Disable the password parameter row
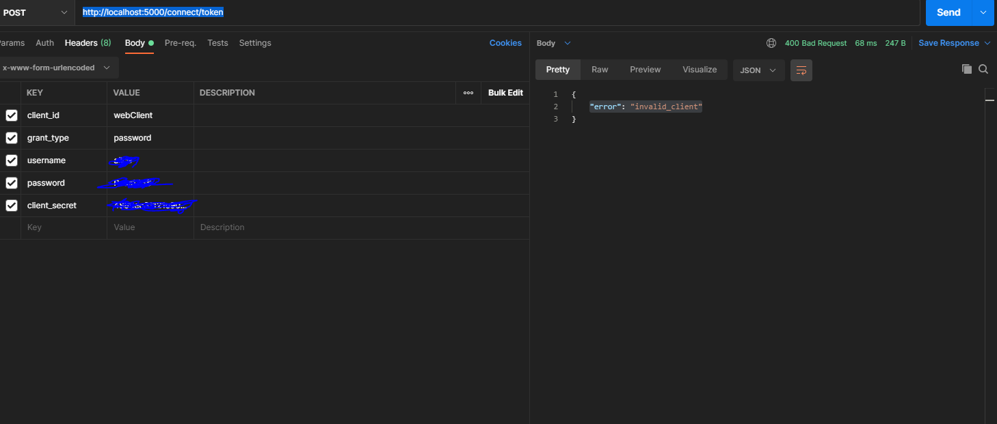 pos(11,182)
